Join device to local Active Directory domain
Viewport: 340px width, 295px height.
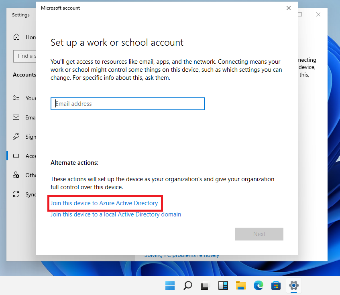pos(115,214)
